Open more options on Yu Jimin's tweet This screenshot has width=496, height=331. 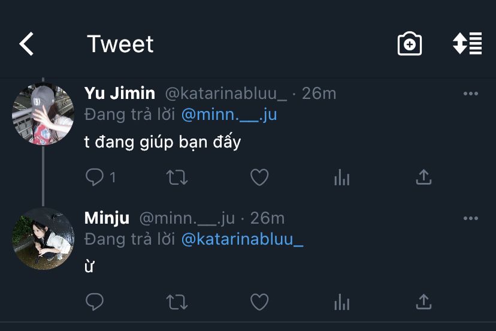pyautogui.click(x=471, y=94)
